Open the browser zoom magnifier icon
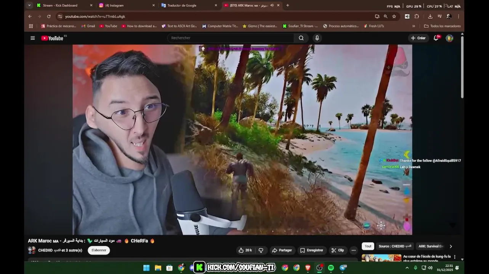Image resolution: width=489 pixels, height=274 pixels. point(386,16)
